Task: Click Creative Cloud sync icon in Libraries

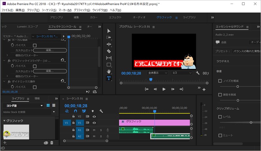Action: click(x=46, y=143)
